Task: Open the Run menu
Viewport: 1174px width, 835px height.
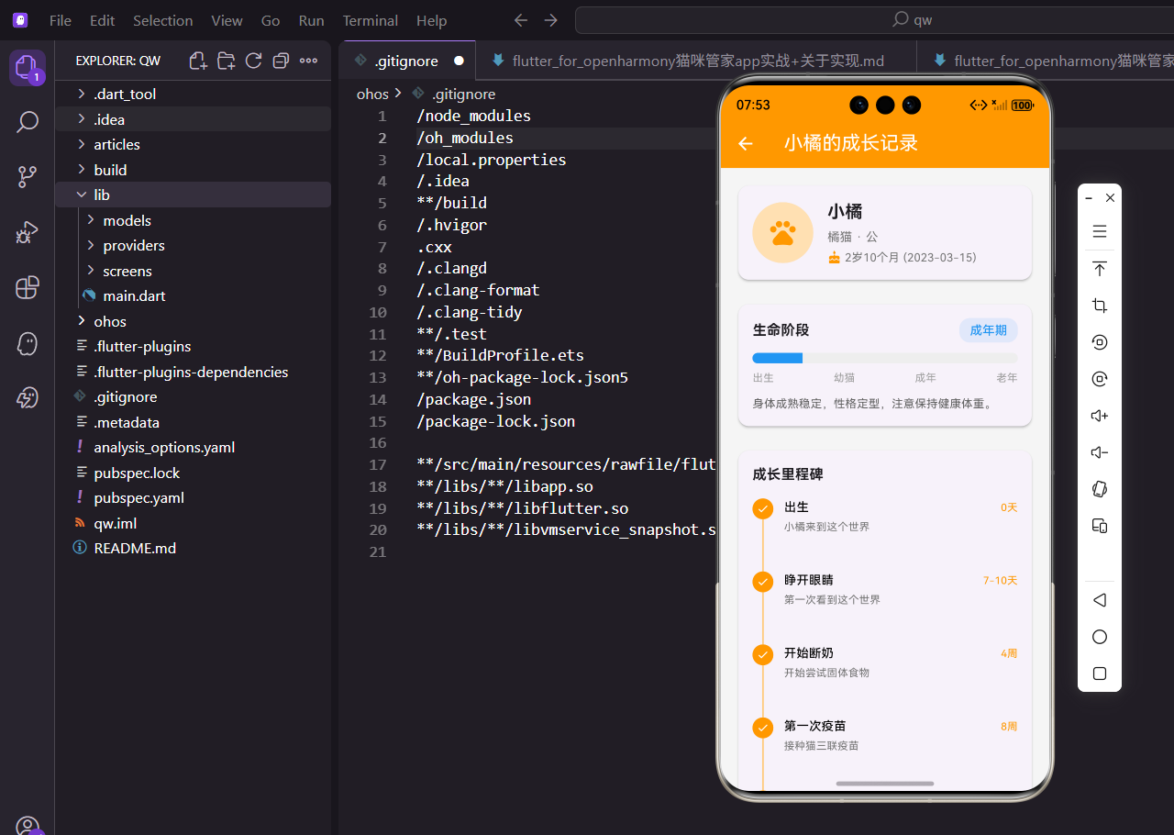Action: (x=312, y=20)
